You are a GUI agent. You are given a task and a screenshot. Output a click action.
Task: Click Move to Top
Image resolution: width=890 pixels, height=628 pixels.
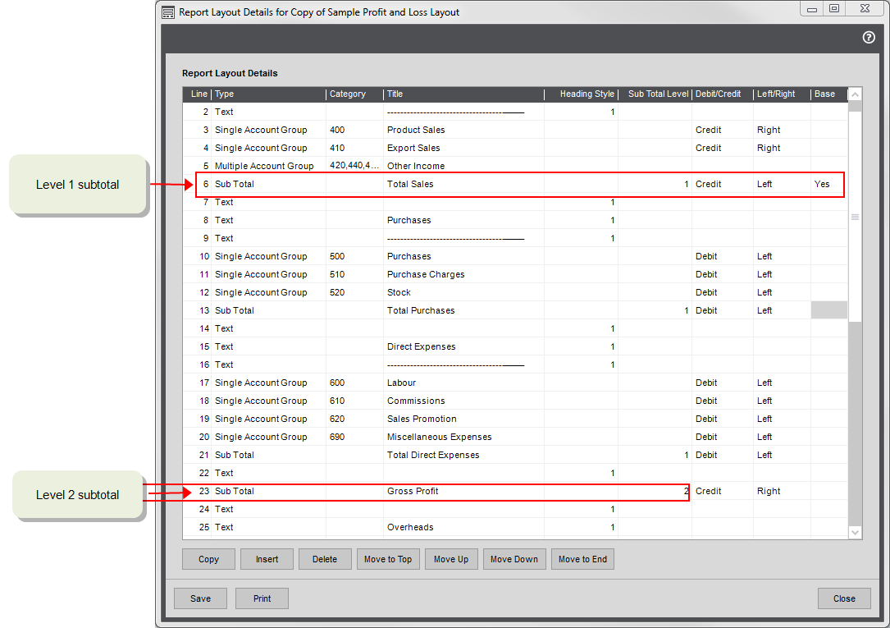click(x=388, y=559)
